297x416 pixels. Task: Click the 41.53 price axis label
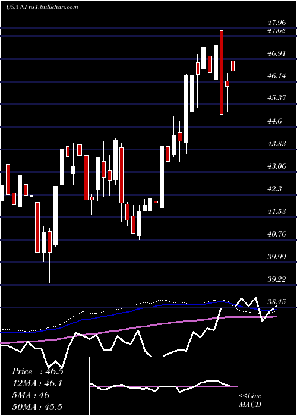[x=277, y=212]
